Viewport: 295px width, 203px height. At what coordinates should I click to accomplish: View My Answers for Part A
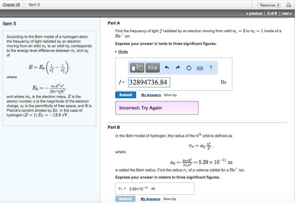pyautogui.click(x=150, y=95)
